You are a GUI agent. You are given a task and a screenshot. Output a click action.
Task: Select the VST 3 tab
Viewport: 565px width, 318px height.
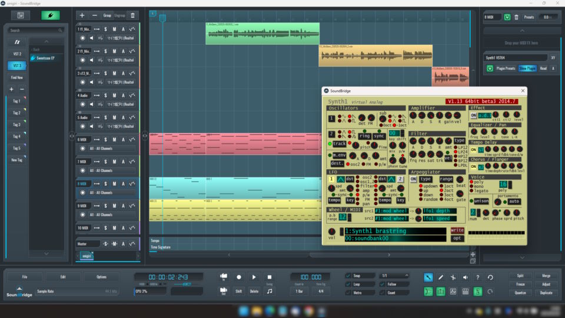point(17,66)
